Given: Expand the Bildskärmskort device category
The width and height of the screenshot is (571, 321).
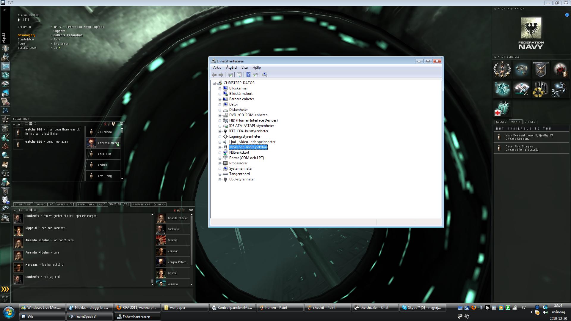Looking at the screenshot, I should click(220, 94).
